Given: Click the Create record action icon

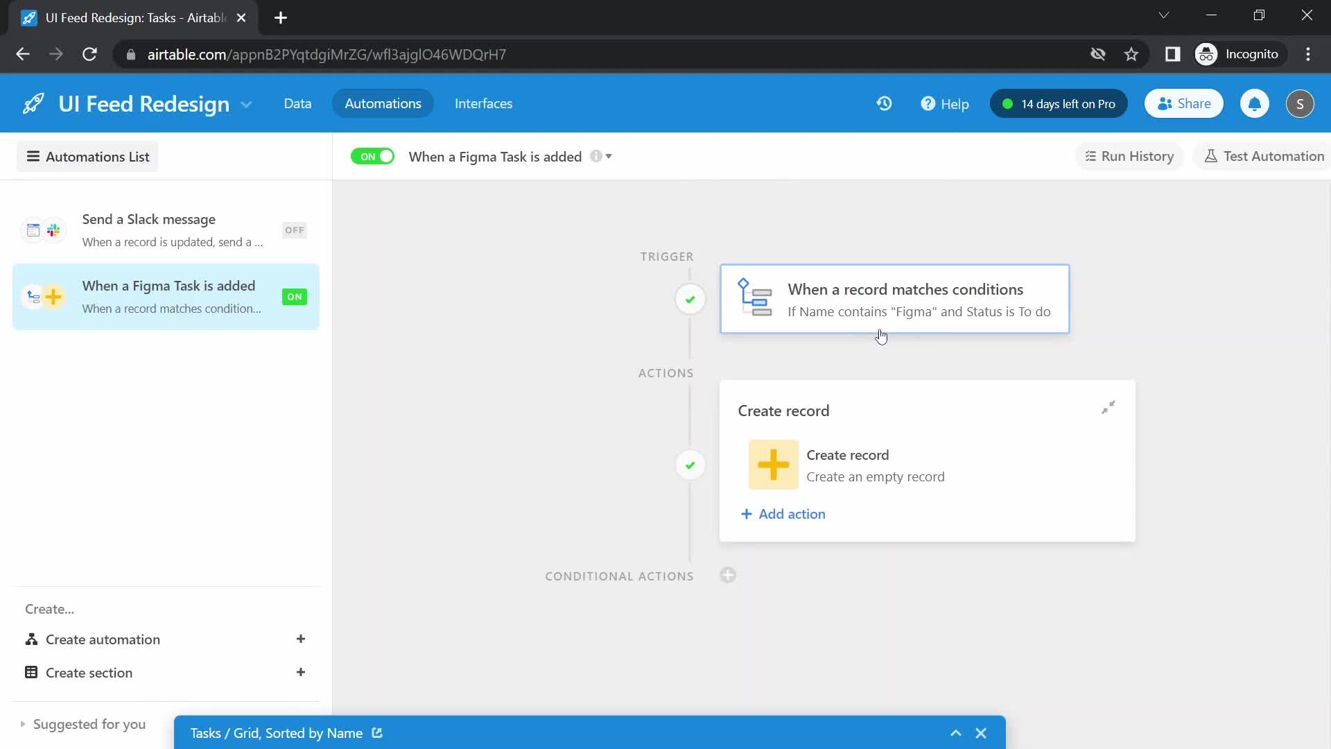Looking at the screenshot, I should tap(772, 465).
